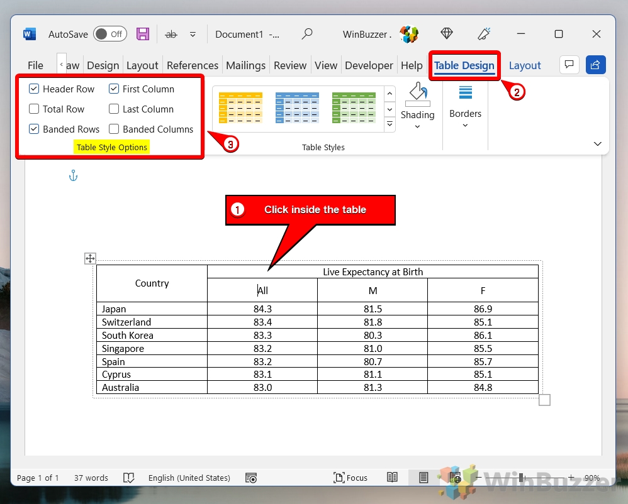Click the Shading paint bucket icon
This screenshot has height=504, width=628.
click(417, 94)
